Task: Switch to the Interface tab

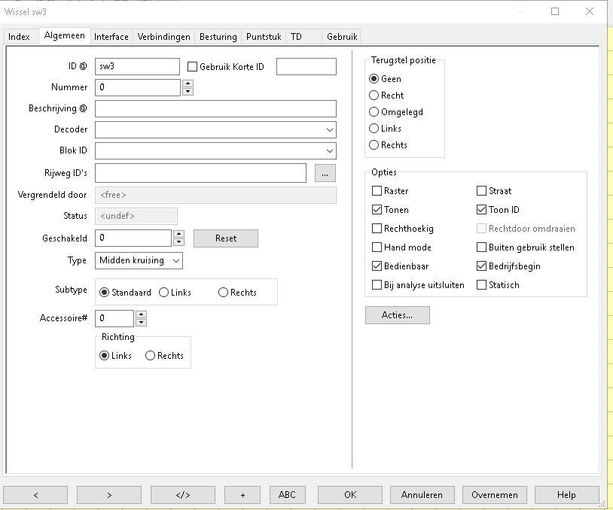Action: point(111,36)
